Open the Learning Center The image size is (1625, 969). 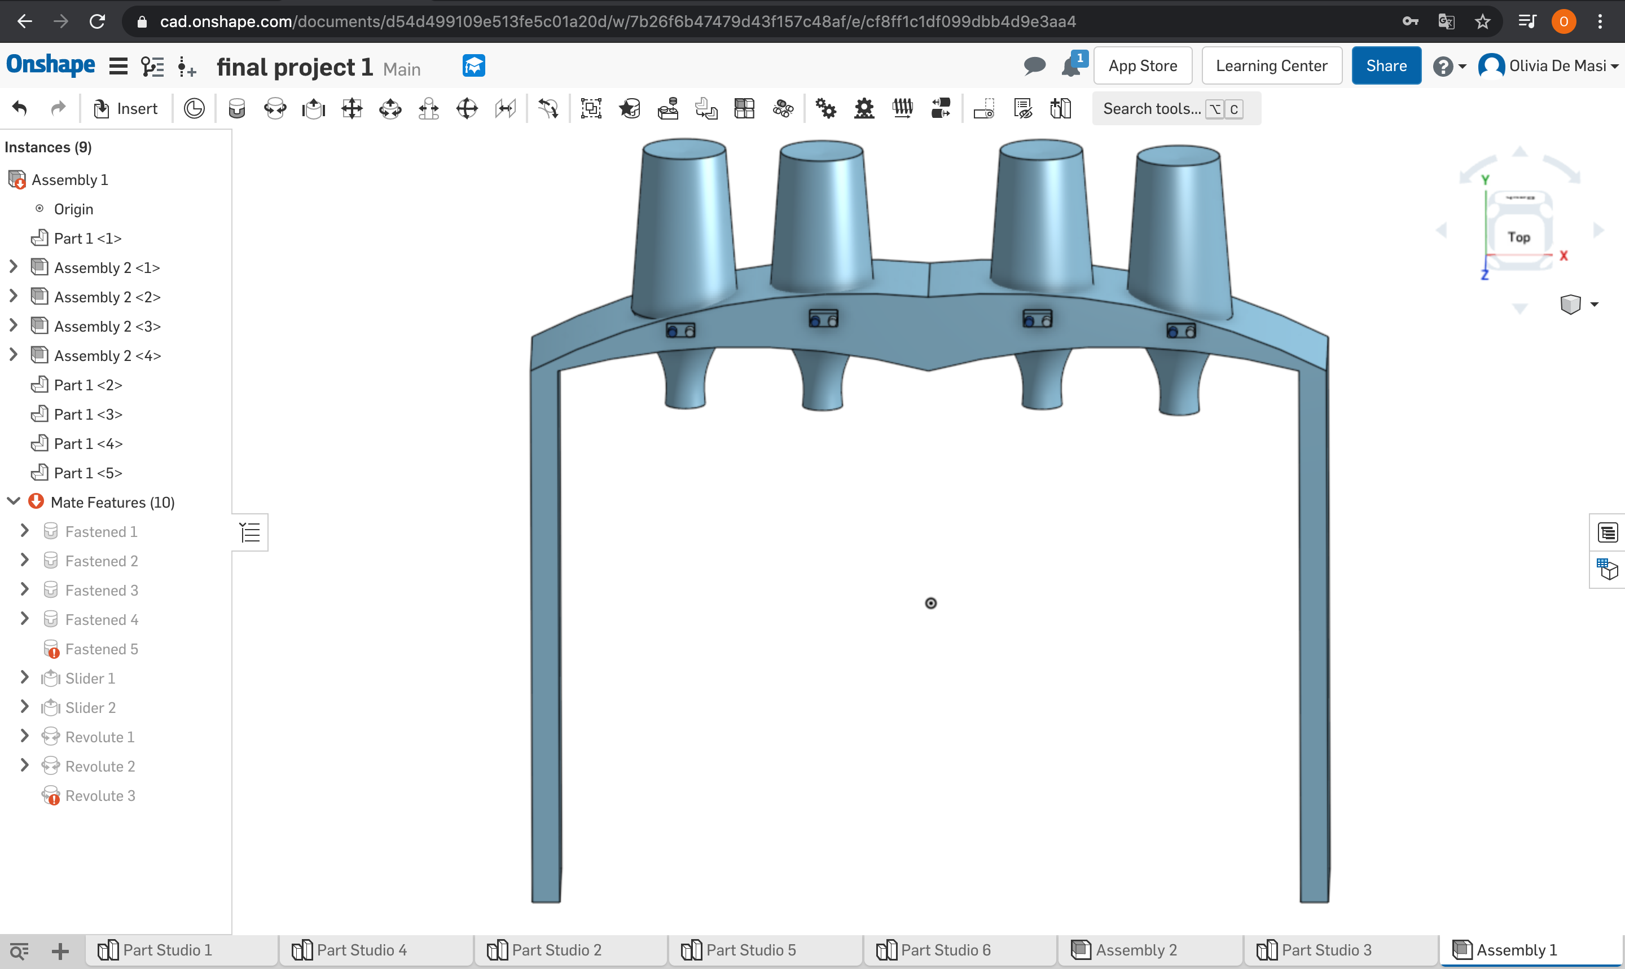(1271, 66)
